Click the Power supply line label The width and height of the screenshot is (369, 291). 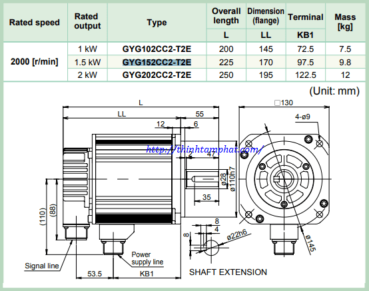coord(147,258)
